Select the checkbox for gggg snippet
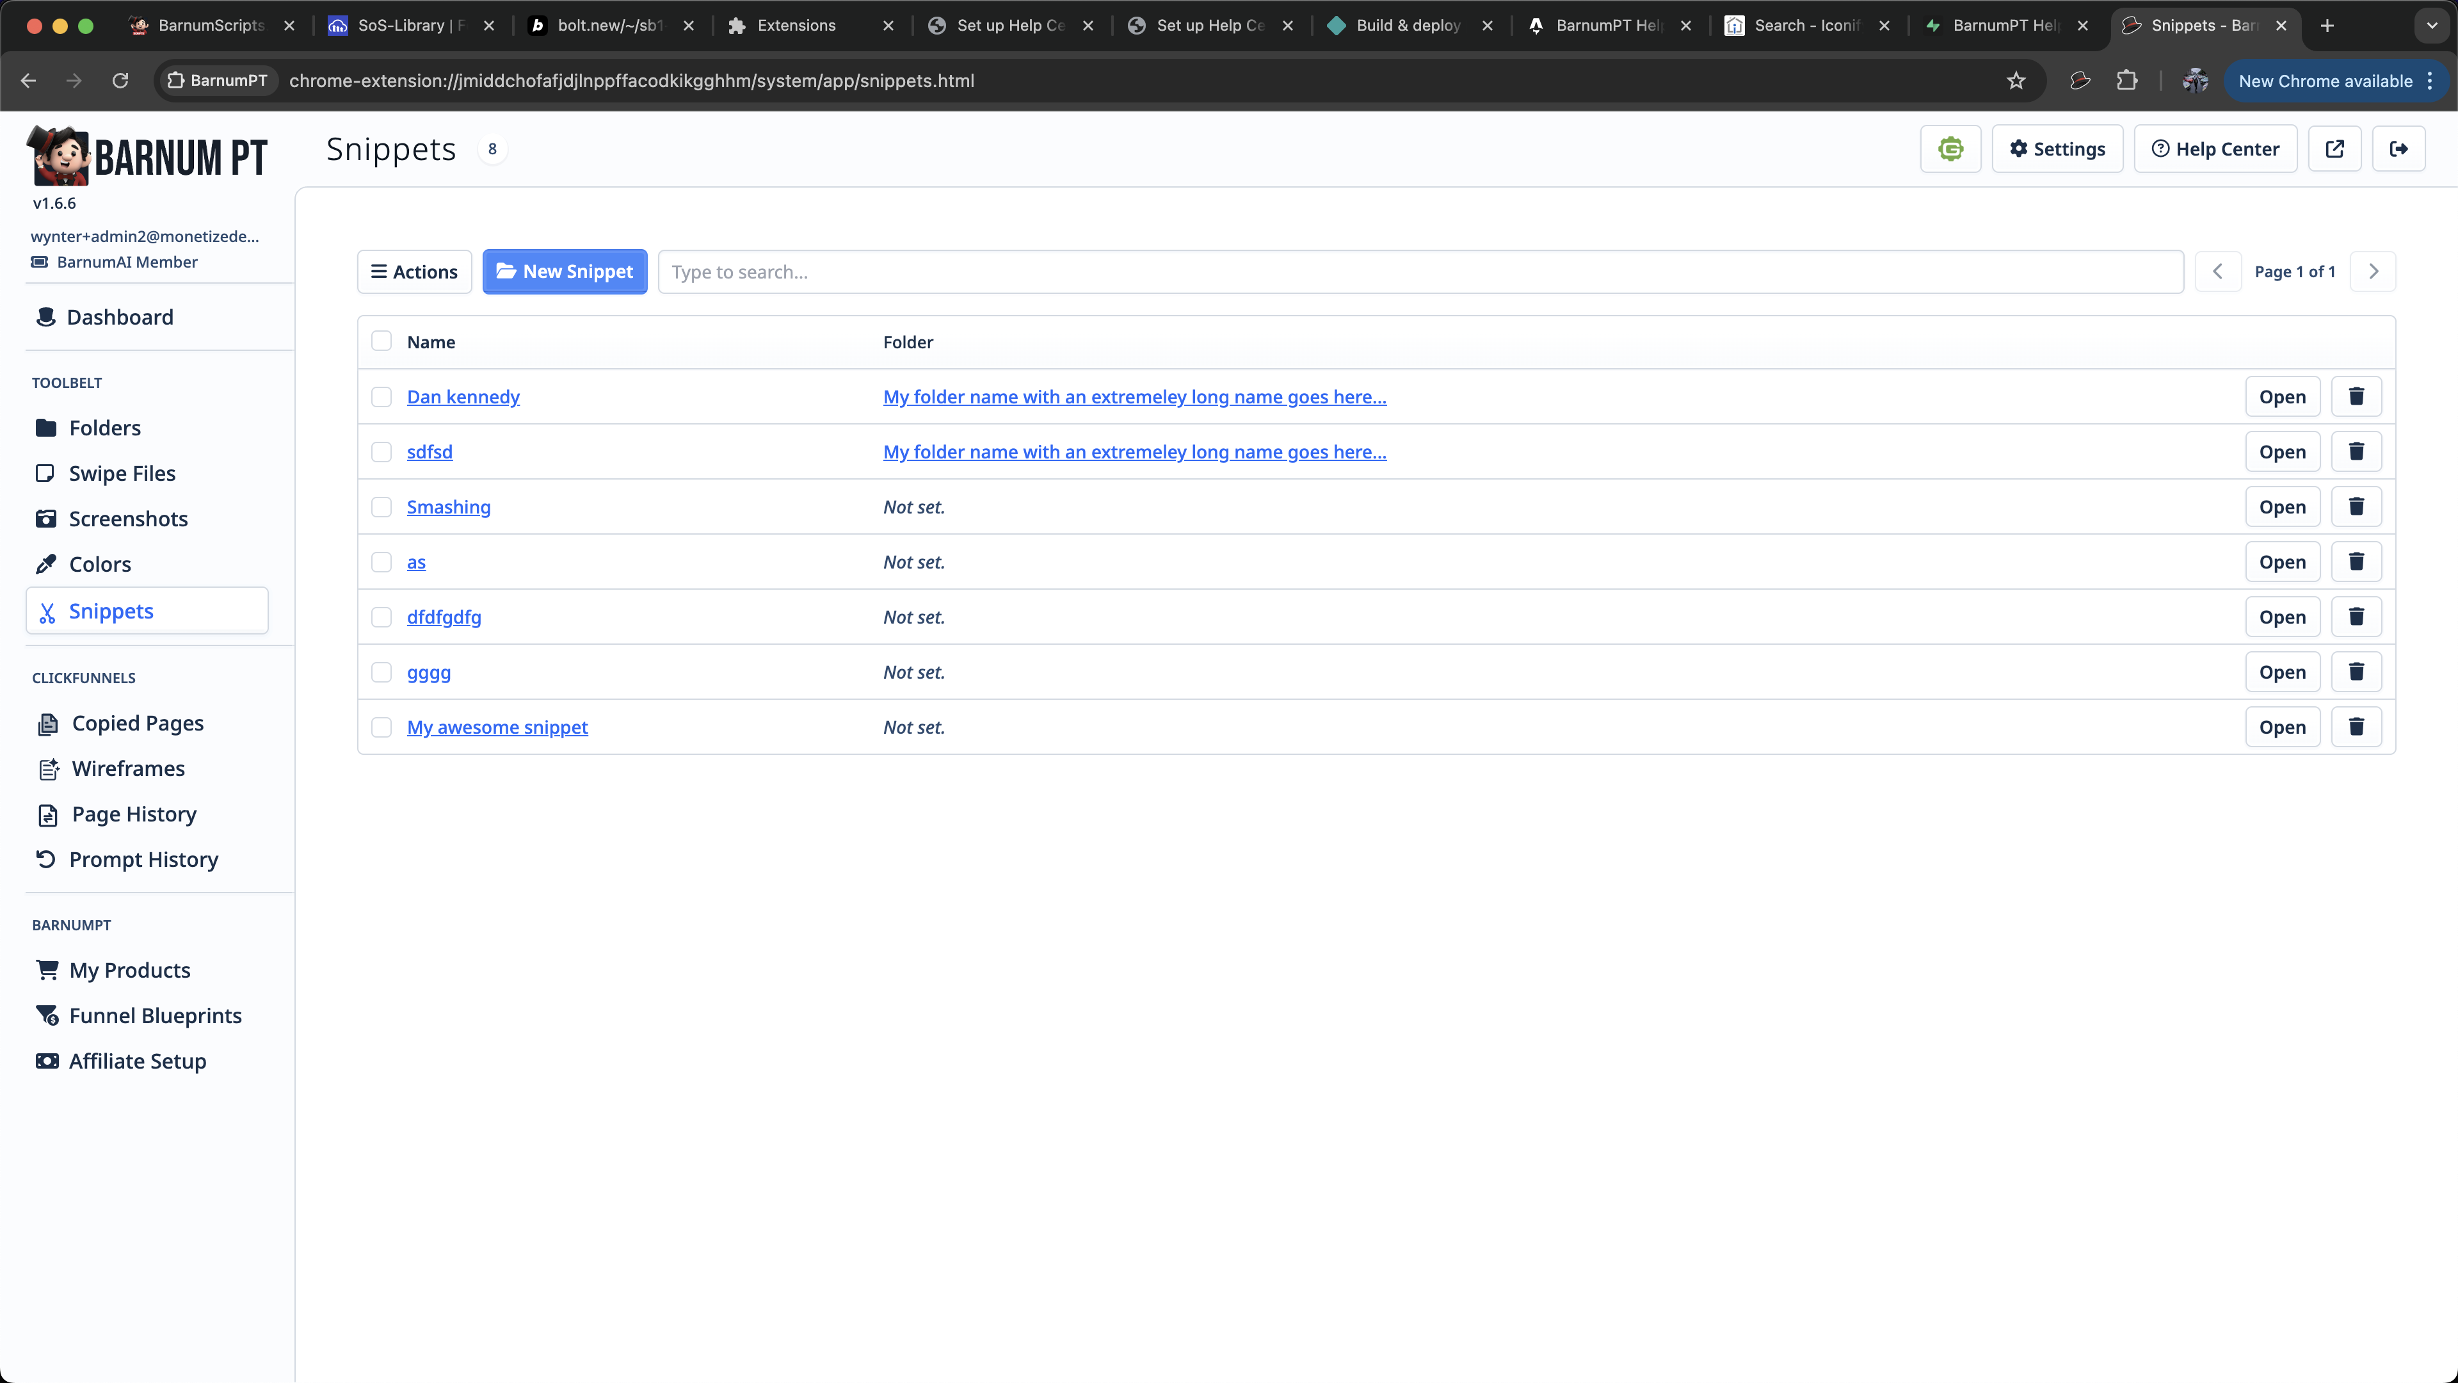The image size is (2458, 1383). tap(382, 672)
